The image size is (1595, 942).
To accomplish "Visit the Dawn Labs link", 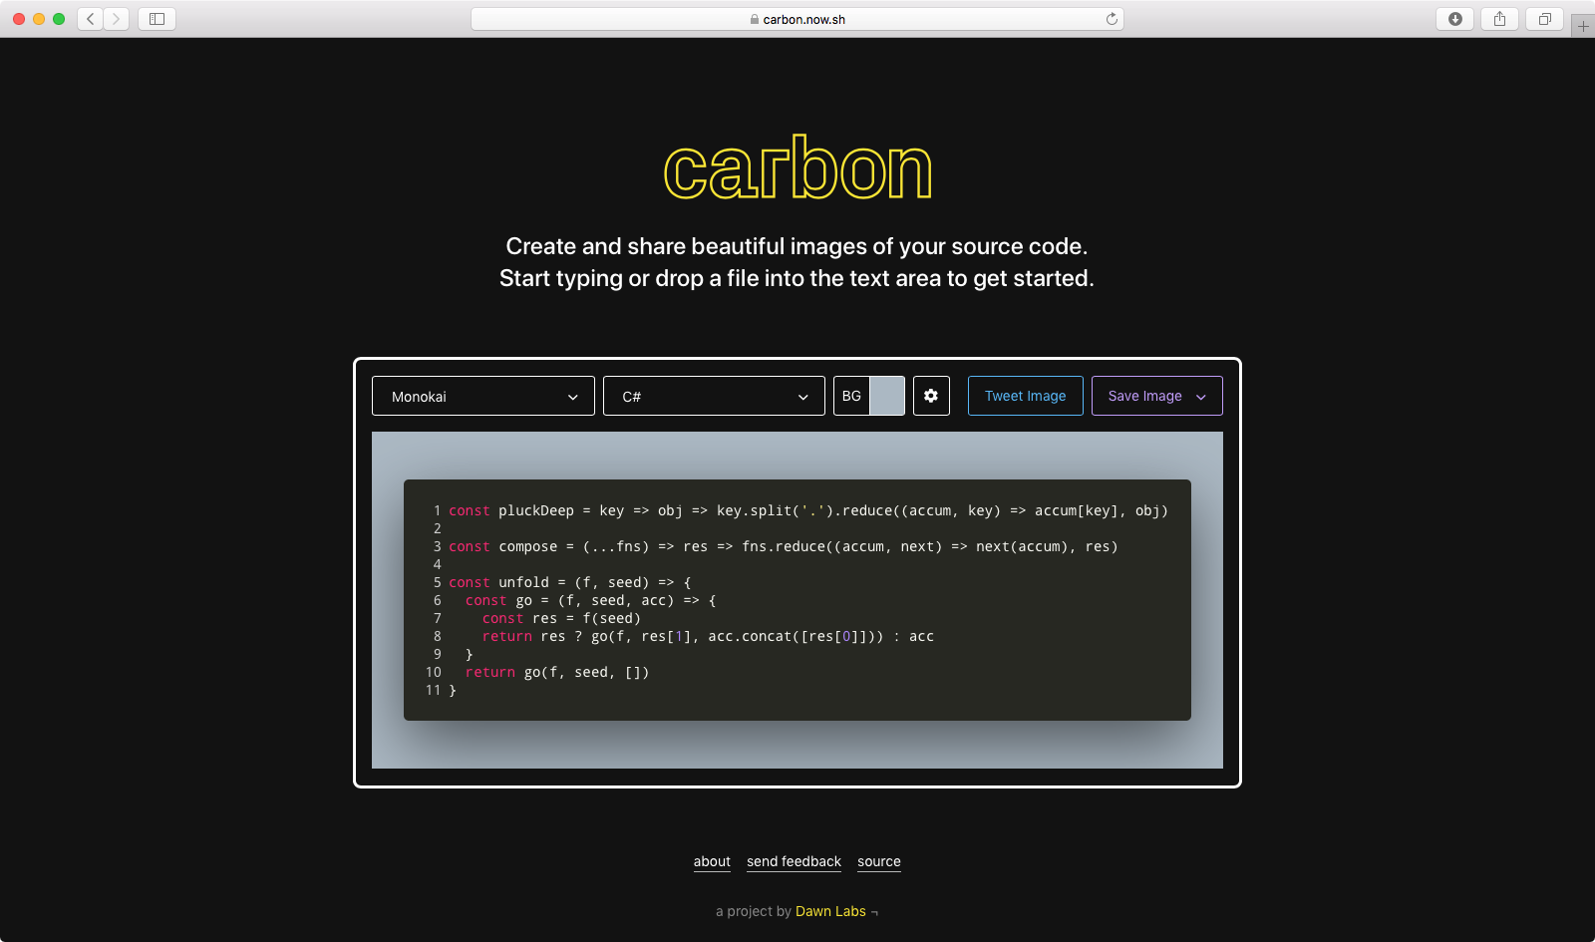I will click(x=830, y=911).
